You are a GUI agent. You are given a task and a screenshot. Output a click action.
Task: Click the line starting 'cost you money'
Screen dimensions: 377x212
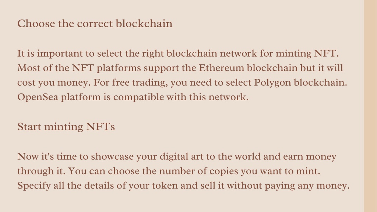182,83
